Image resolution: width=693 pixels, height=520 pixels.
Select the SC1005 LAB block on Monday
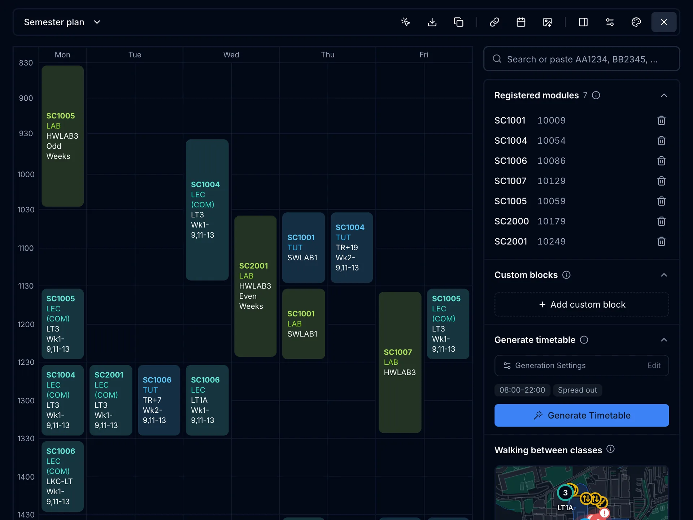click(62, 136)
